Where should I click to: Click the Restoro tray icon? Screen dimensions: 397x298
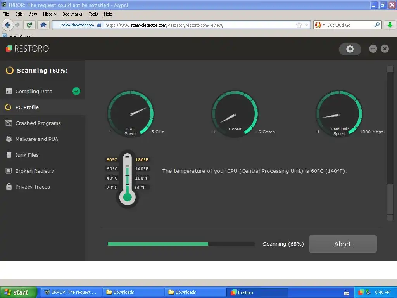361,292
